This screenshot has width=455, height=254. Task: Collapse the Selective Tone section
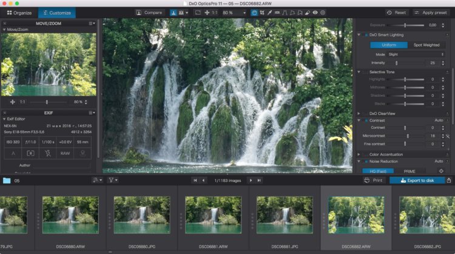359,72
